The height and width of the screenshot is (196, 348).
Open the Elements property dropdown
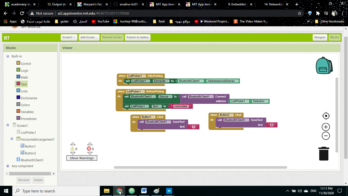coord(161,81)
